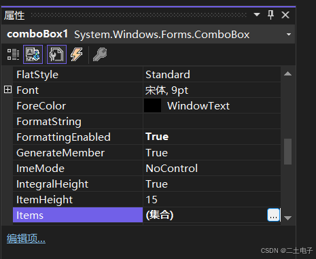Screen dimensions: 316x259
Task: Click scrollbar up arrow
Action: 287,73
